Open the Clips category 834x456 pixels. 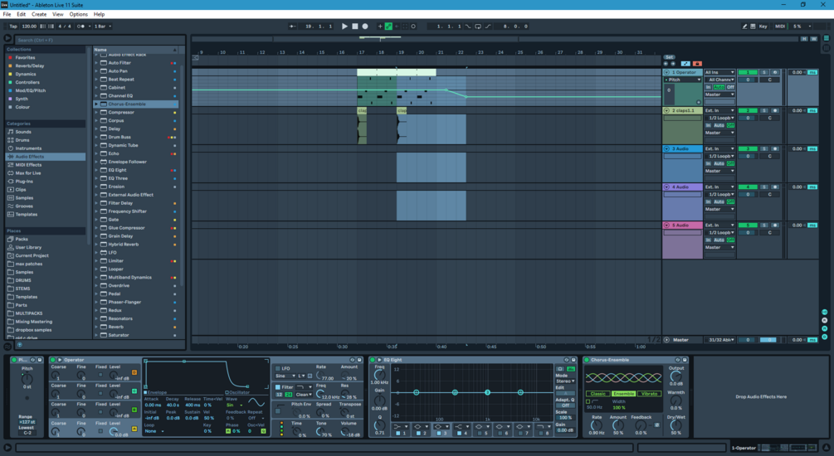click(x=20, y=190)
